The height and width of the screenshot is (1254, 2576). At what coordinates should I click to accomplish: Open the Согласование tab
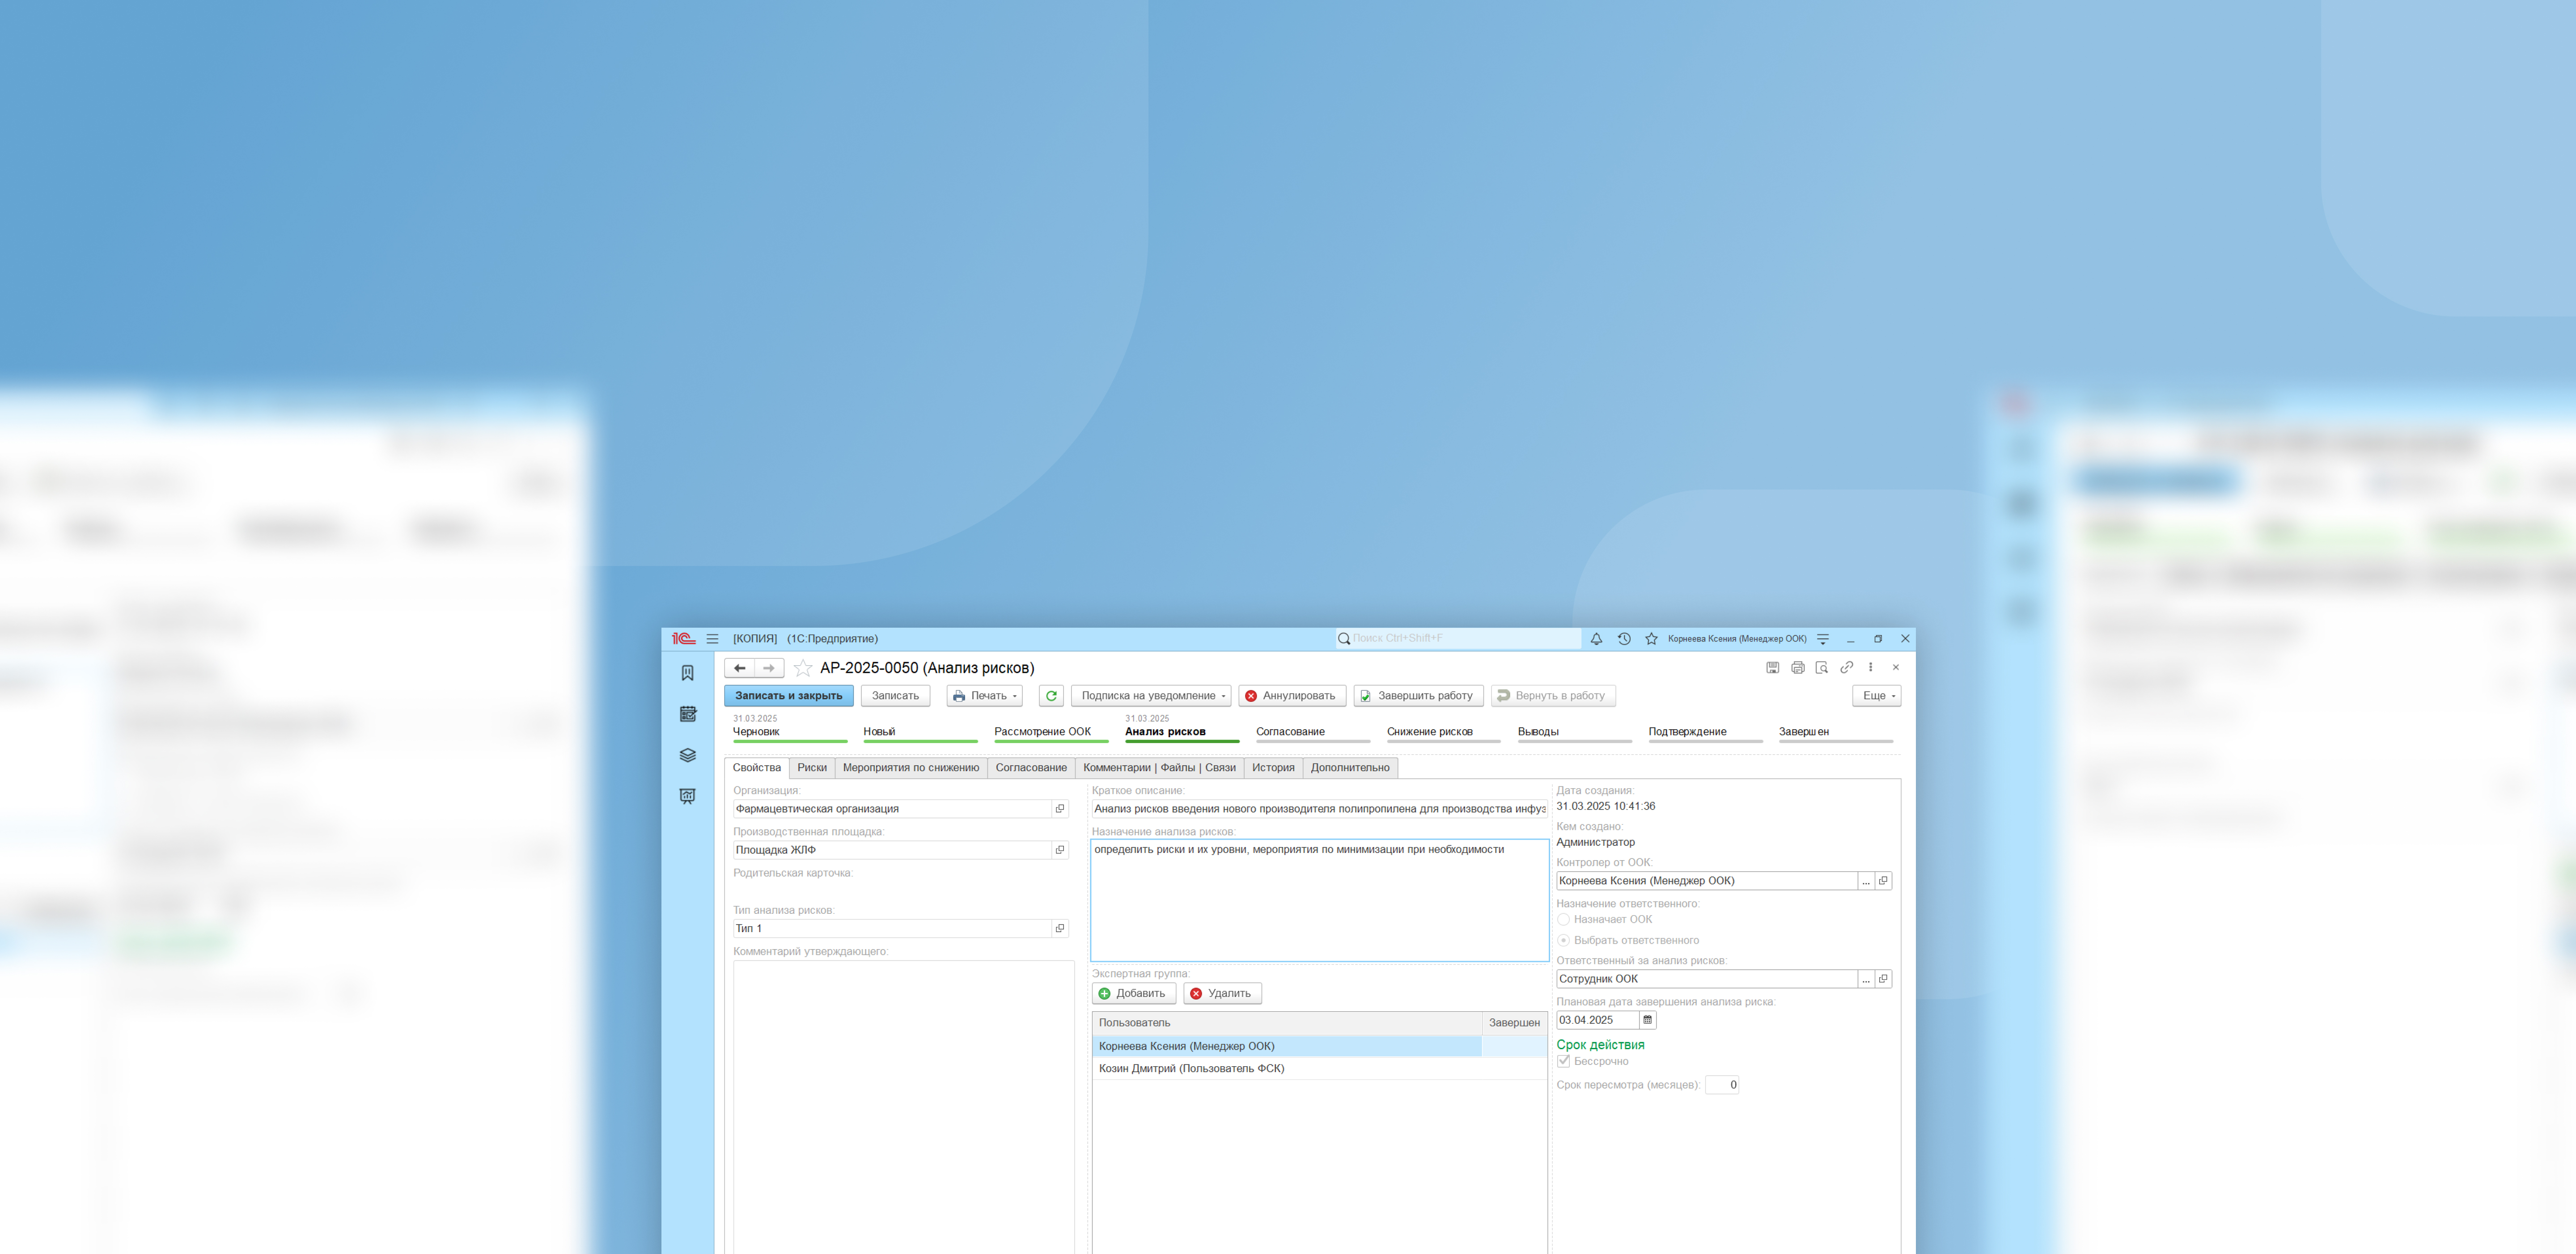coord(1031,768)
